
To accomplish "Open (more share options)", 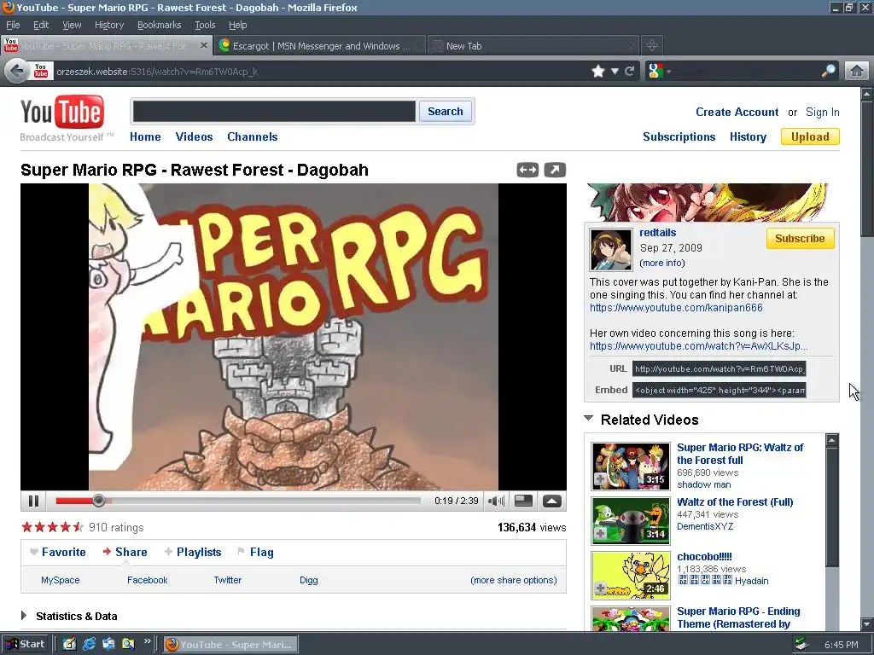I will pyautogui.click(x=513, y=580).
